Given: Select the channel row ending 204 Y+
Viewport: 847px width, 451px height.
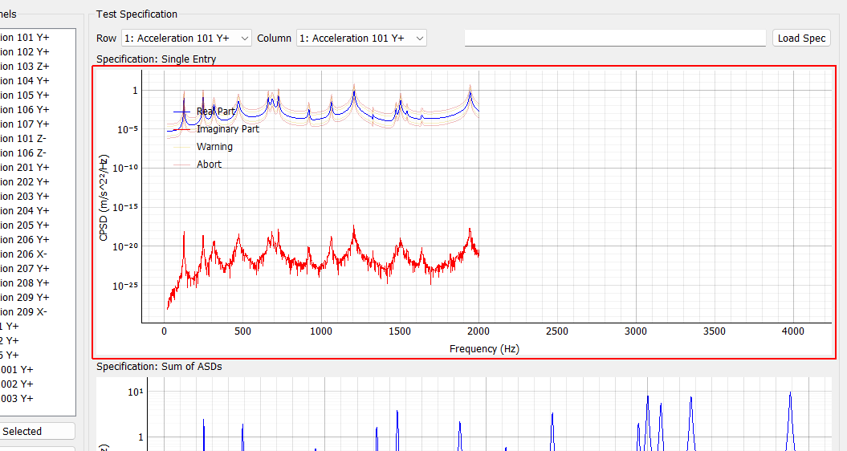Looking at the screenshot, I should coord(37,210).
